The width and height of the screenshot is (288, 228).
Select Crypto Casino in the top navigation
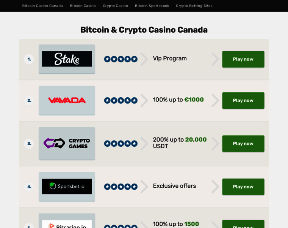point(115,6)
